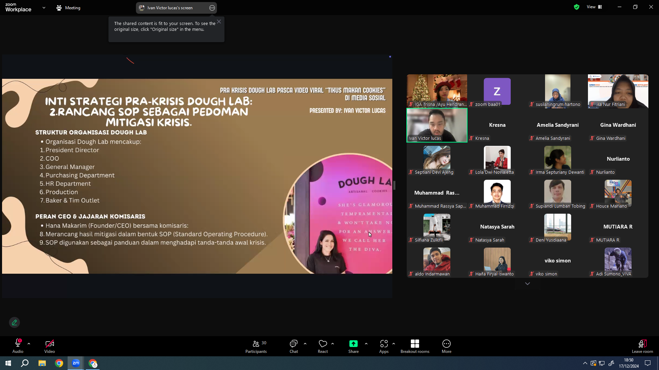Select Muhammad Firrizqi's participant tile

pyautogui.click(x=497, y=193)
